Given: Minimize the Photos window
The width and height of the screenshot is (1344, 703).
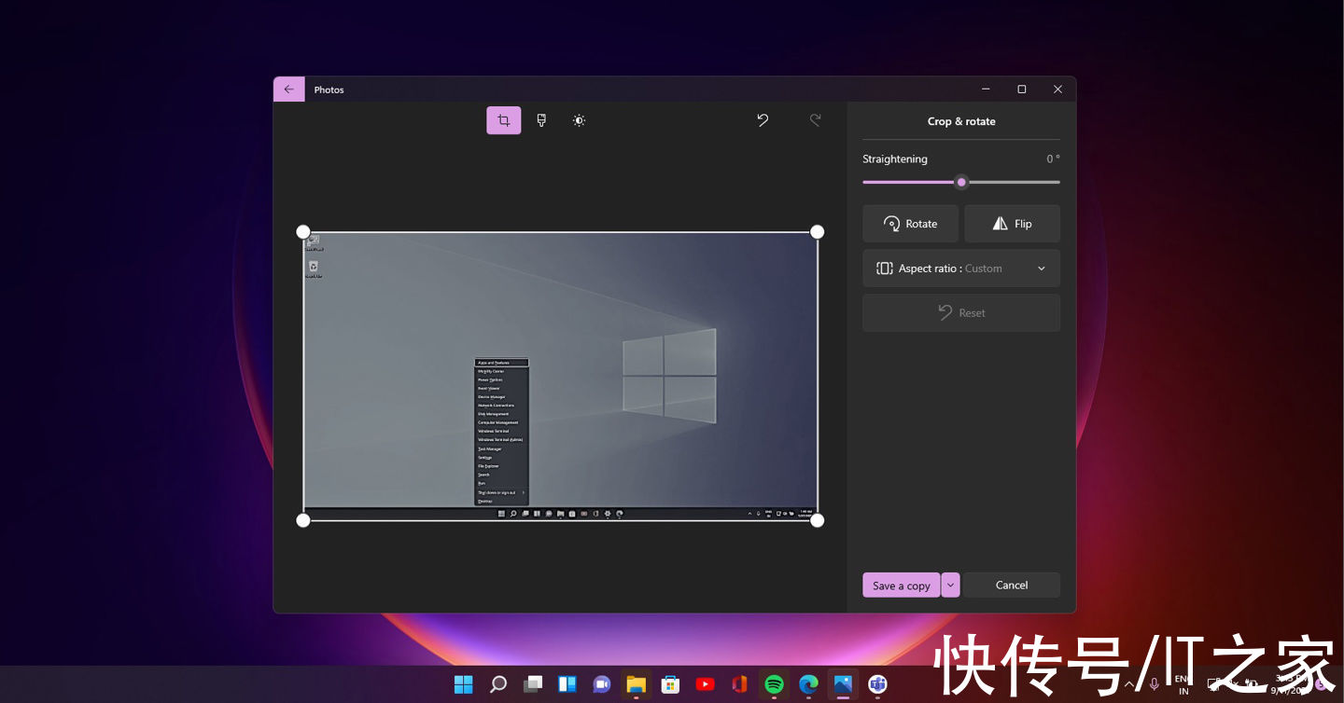Looking at the screenshot, I should pyautogui.click(x=987, y=90).
